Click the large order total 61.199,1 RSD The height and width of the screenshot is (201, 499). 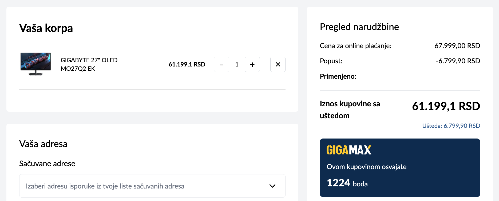[446, 106]
